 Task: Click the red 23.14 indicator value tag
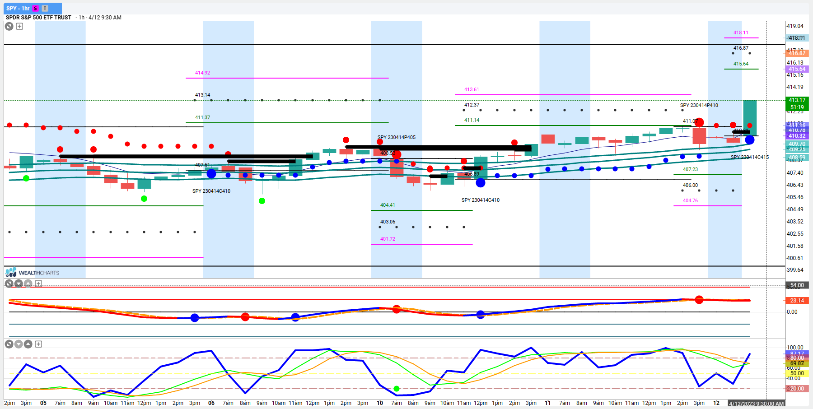point(797,301)
